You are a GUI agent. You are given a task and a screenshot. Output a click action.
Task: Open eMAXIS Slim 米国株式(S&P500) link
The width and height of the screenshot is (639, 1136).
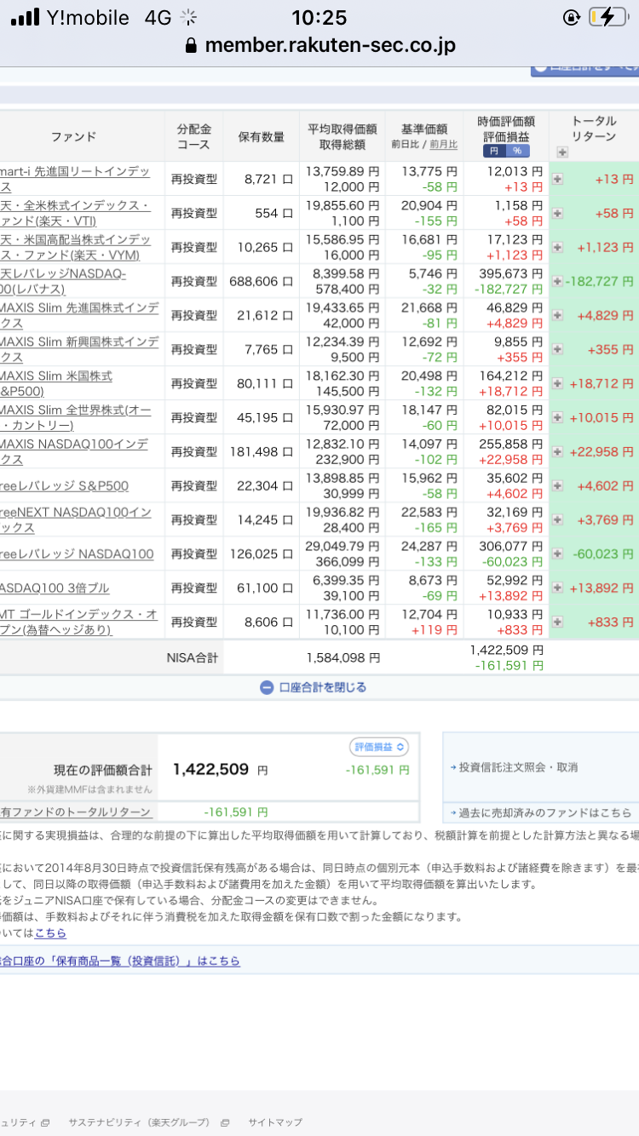(56, 383)
